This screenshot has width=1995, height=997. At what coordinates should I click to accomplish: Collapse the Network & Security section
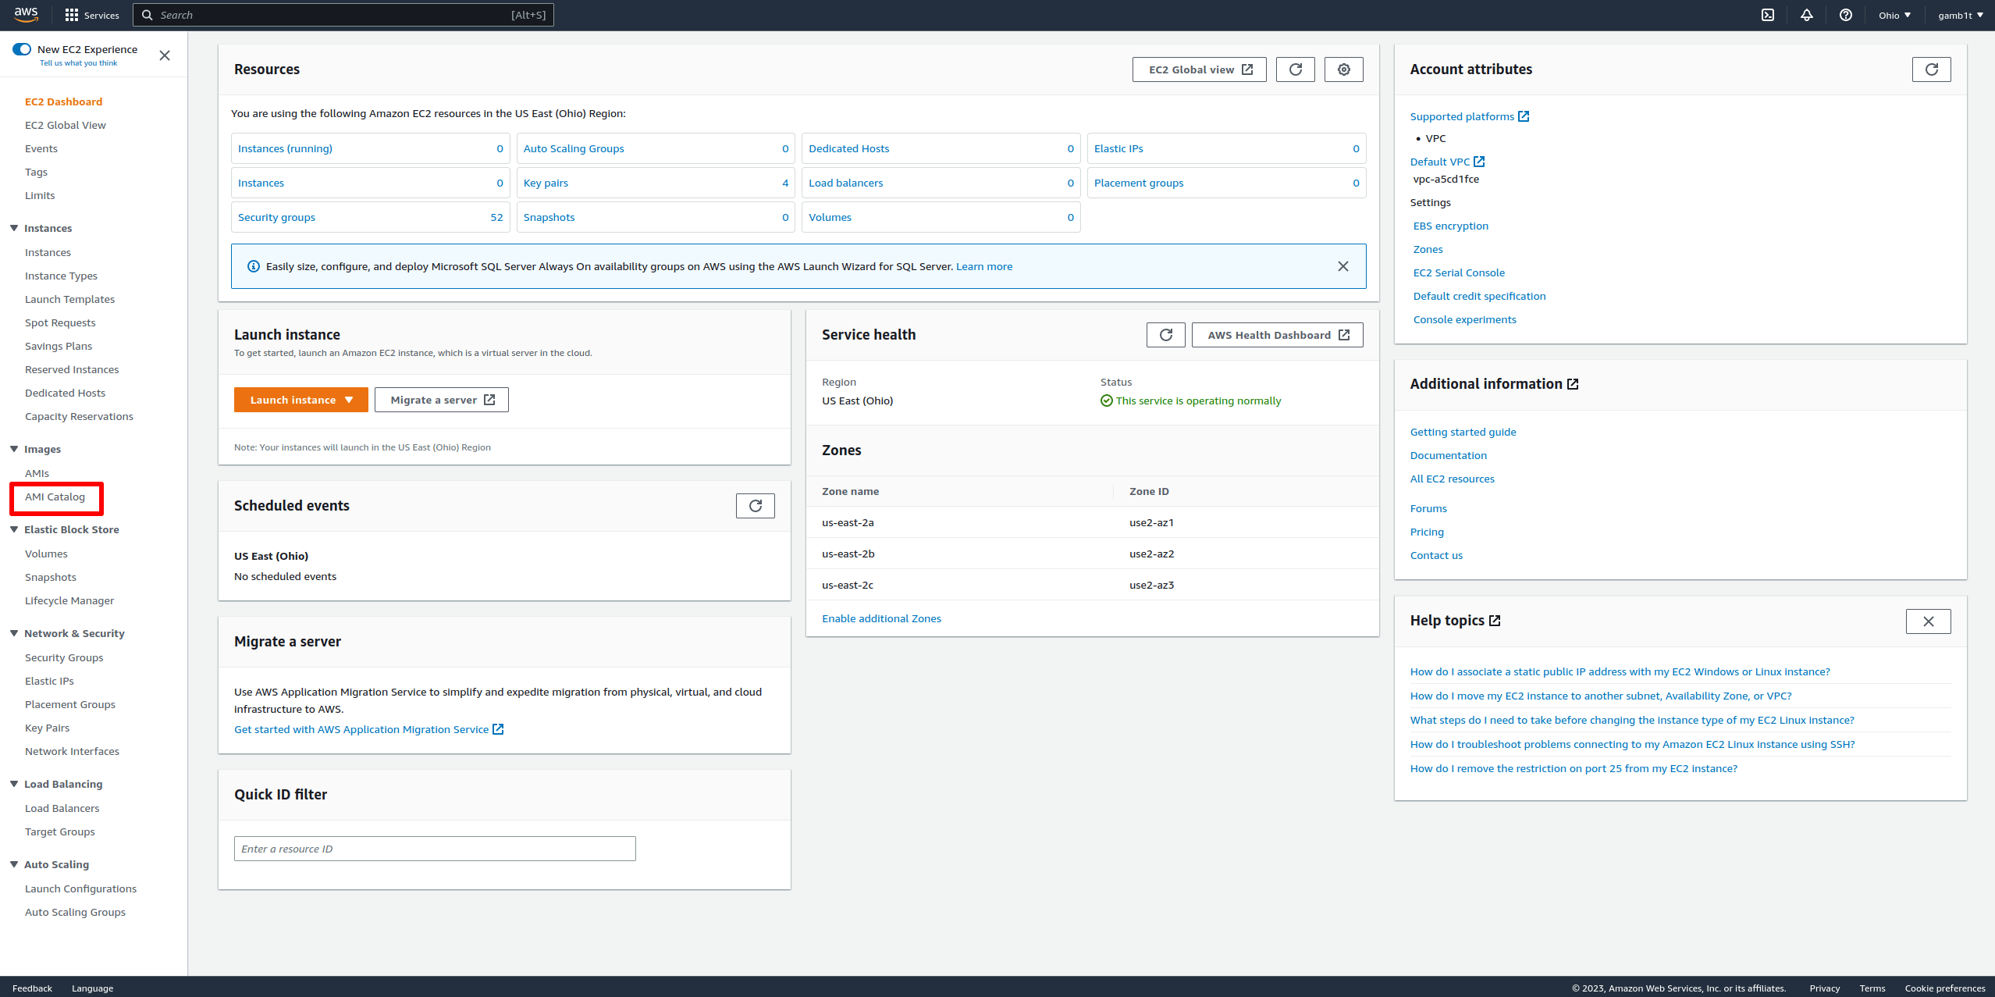[14, 633]
